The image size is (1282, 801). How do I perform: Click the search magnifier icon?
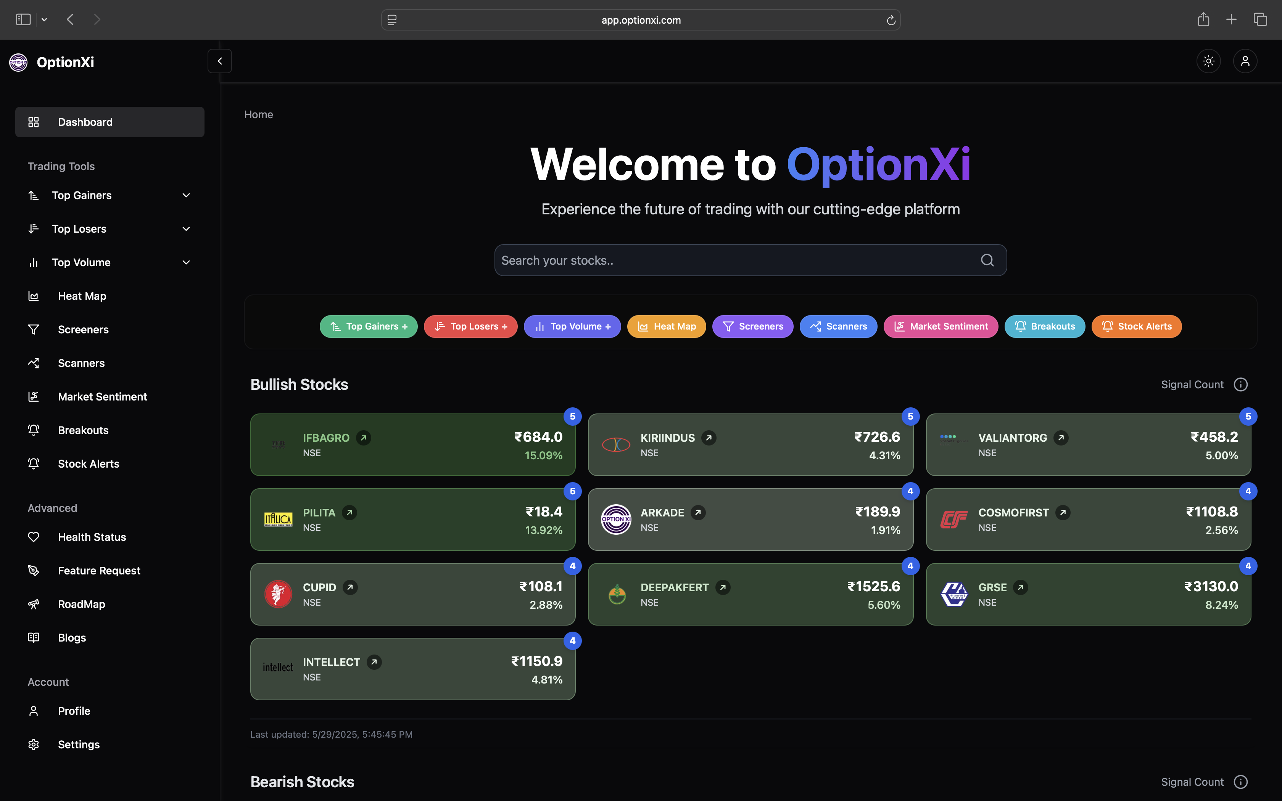point(987,260)
